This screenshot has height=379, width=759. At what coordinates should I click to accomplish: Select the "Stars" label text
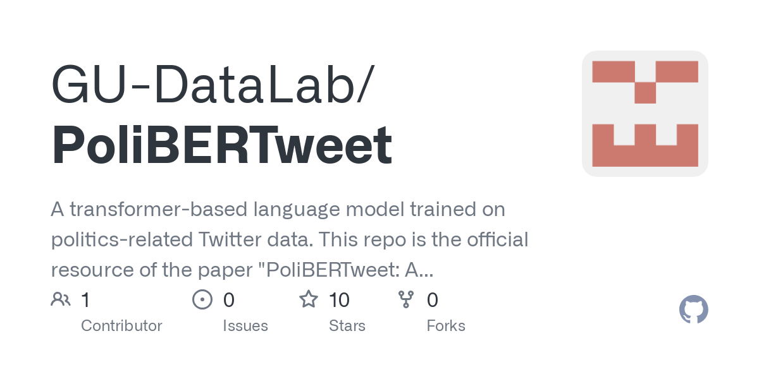tap(347, 326)
